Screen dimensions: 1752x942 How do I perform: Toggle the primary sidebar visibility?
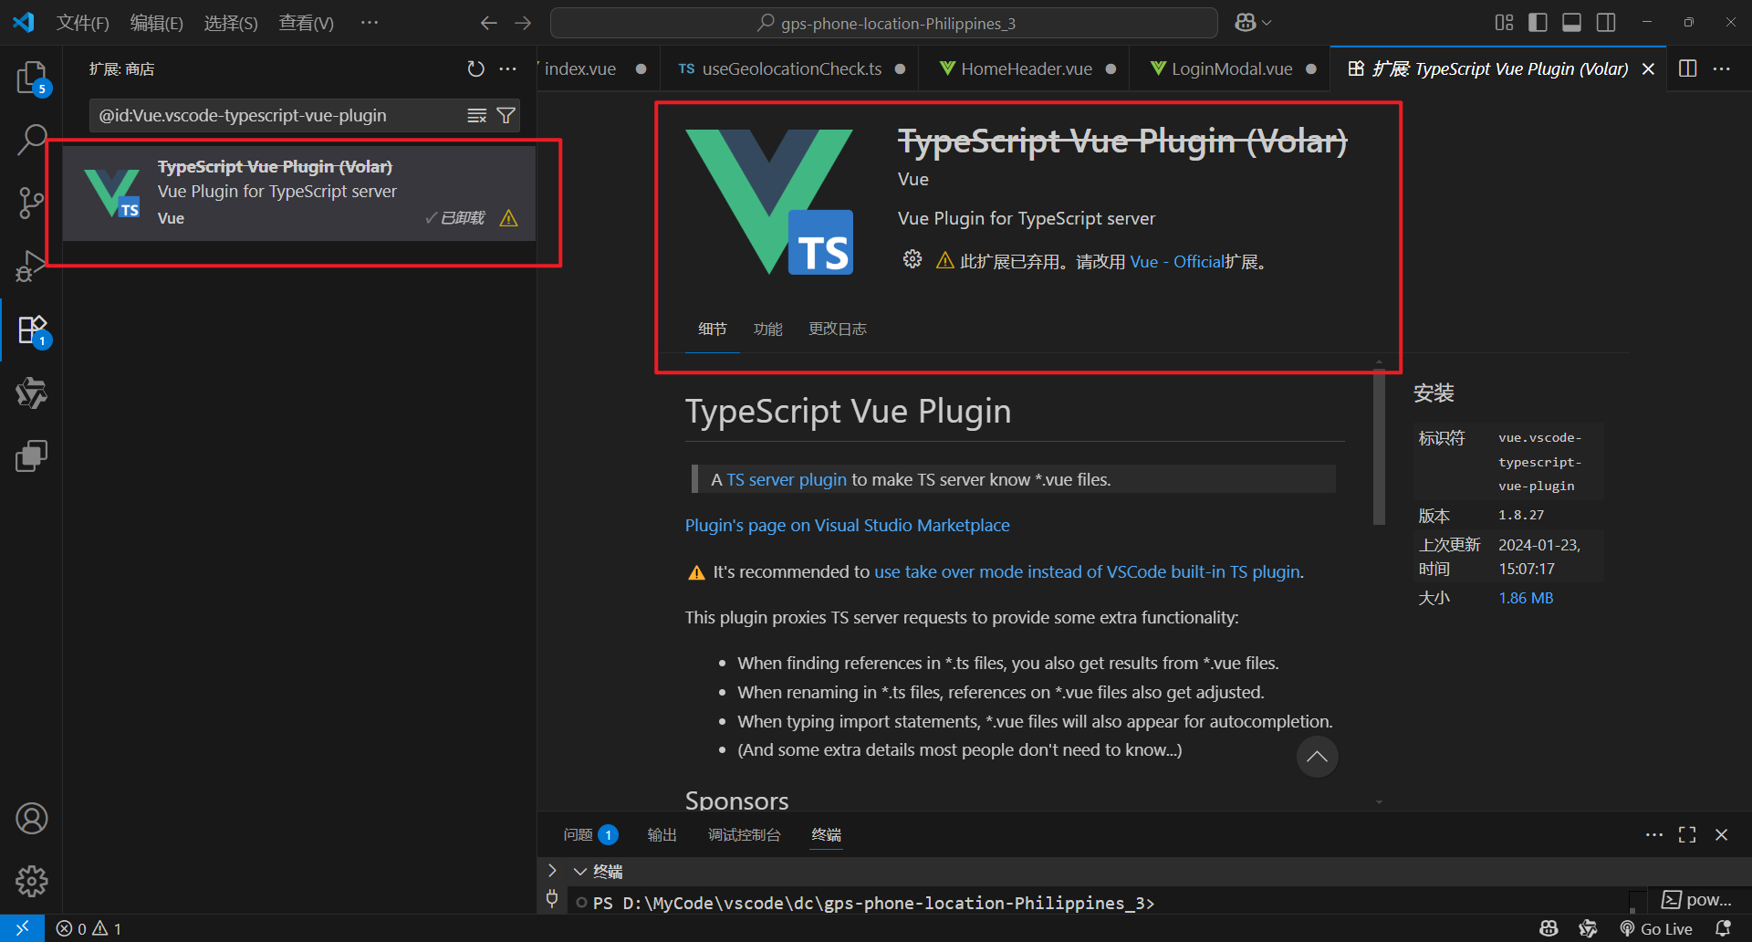pos(1538,22)
